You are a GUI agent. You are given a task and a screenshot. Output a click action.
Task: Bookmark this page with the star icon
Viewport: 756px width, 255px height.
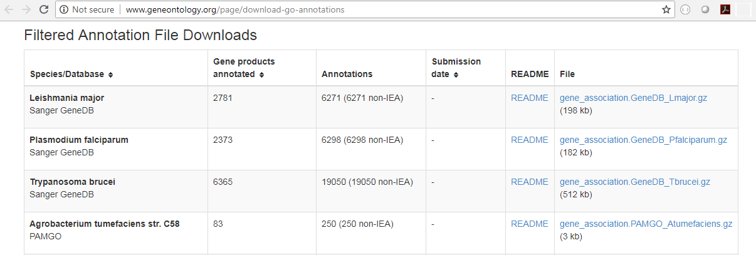point(666,9)
